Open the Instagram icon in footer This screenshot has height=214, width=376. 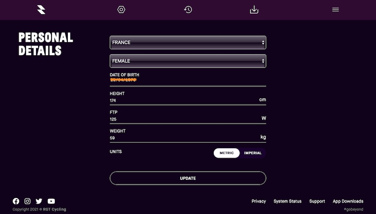point(27,201)
